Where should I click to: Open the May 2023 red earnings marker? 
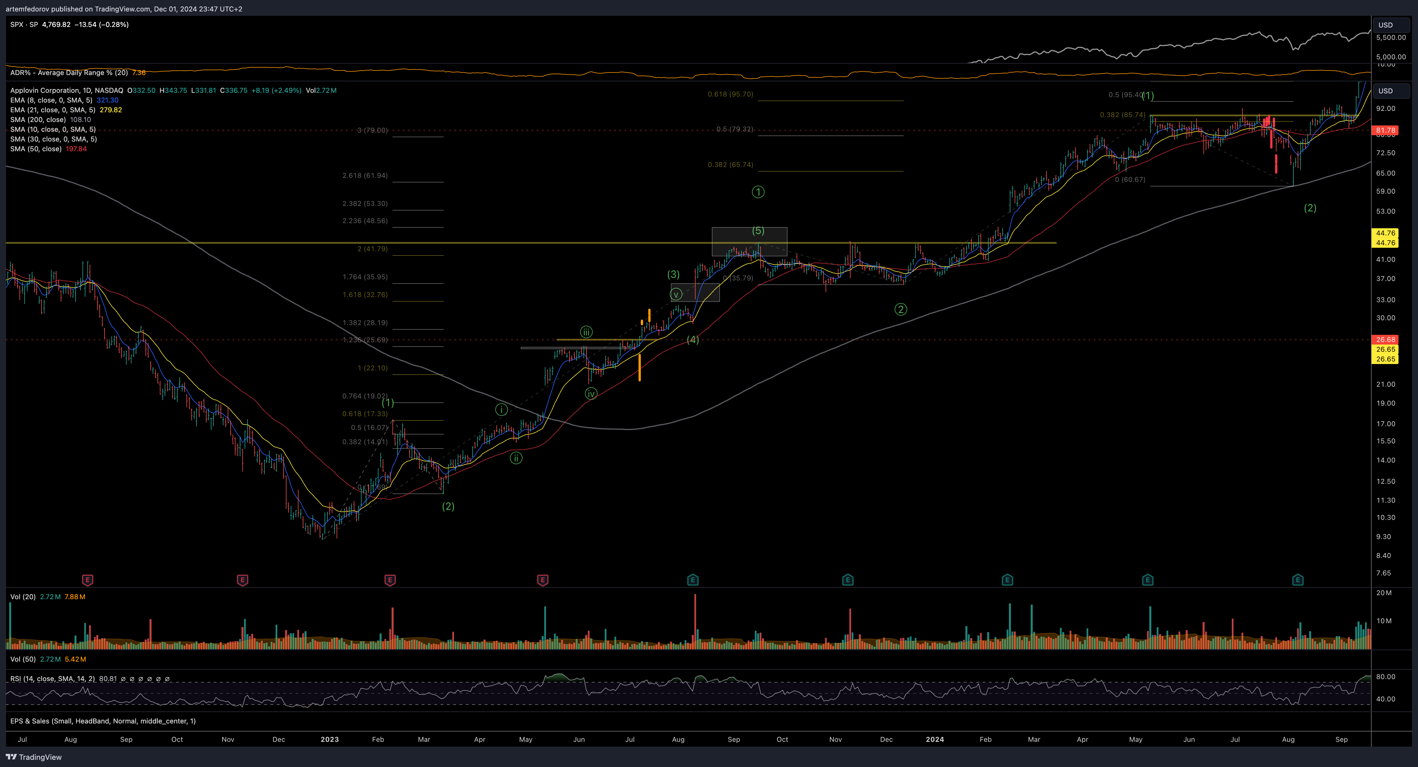click(x=543, y=579)
